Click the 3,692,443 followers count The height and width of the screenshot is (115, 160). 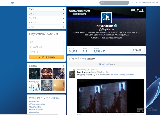click(x=99, y=51)
